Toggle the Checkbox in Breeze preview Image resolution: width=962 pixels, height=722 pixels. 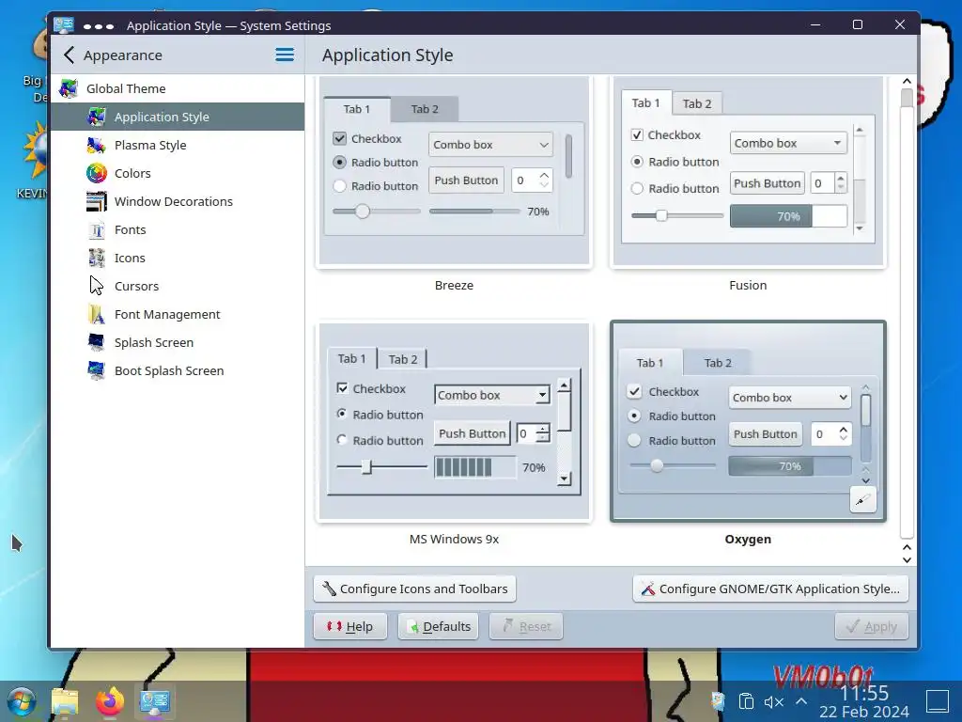pyautogui.click(x=340, y=139)
